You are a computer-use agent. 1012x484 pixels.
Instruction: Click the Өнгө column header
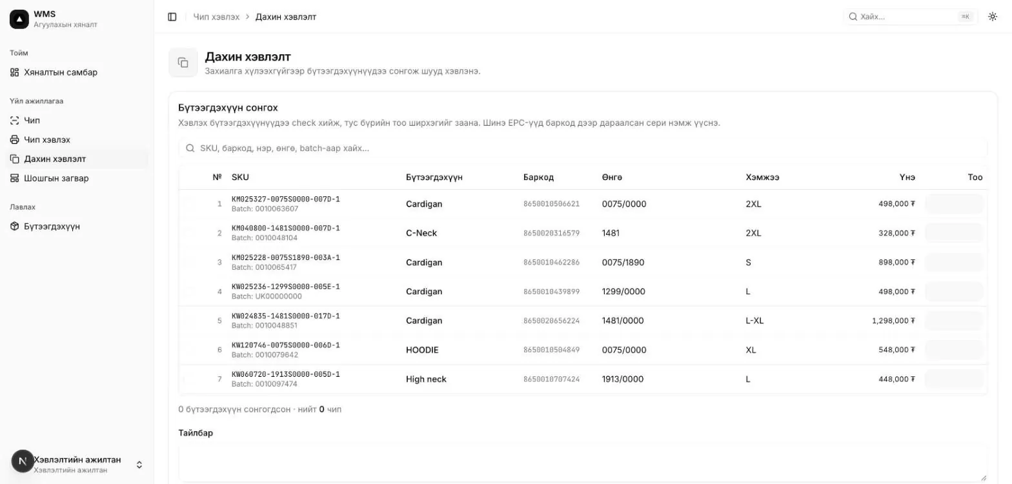(x=612, y=177)
